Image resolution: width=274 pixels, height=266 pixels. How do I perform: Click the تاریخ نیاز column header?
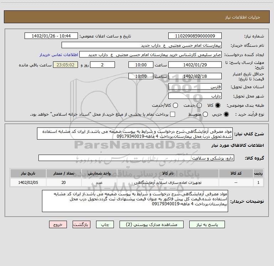click(28, 173)
